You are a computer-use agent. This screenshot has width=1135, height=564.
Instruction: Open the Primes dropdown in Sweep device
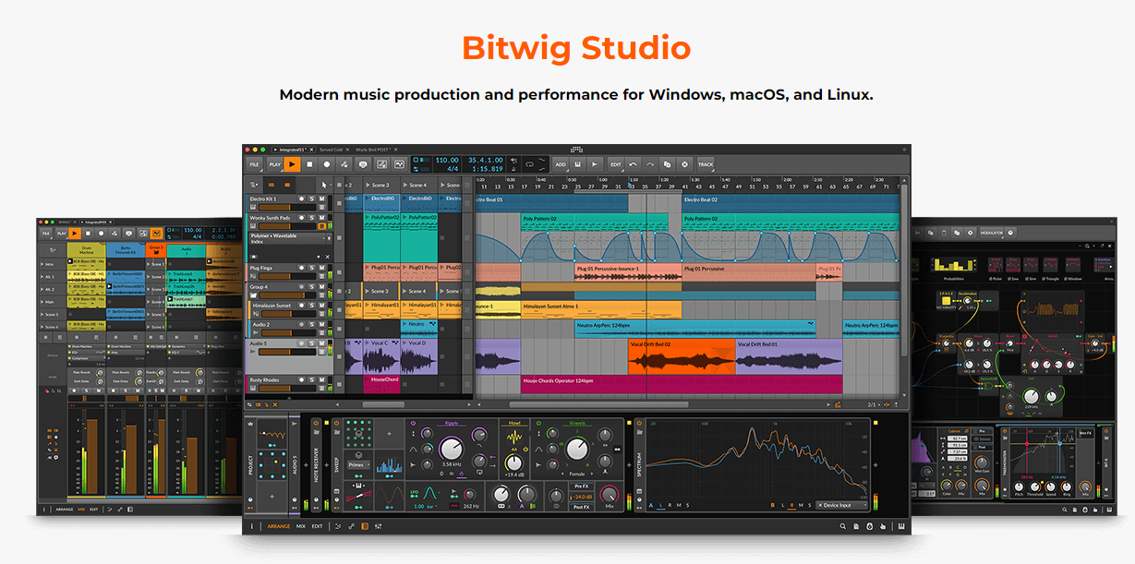click(x=358, y=464)
